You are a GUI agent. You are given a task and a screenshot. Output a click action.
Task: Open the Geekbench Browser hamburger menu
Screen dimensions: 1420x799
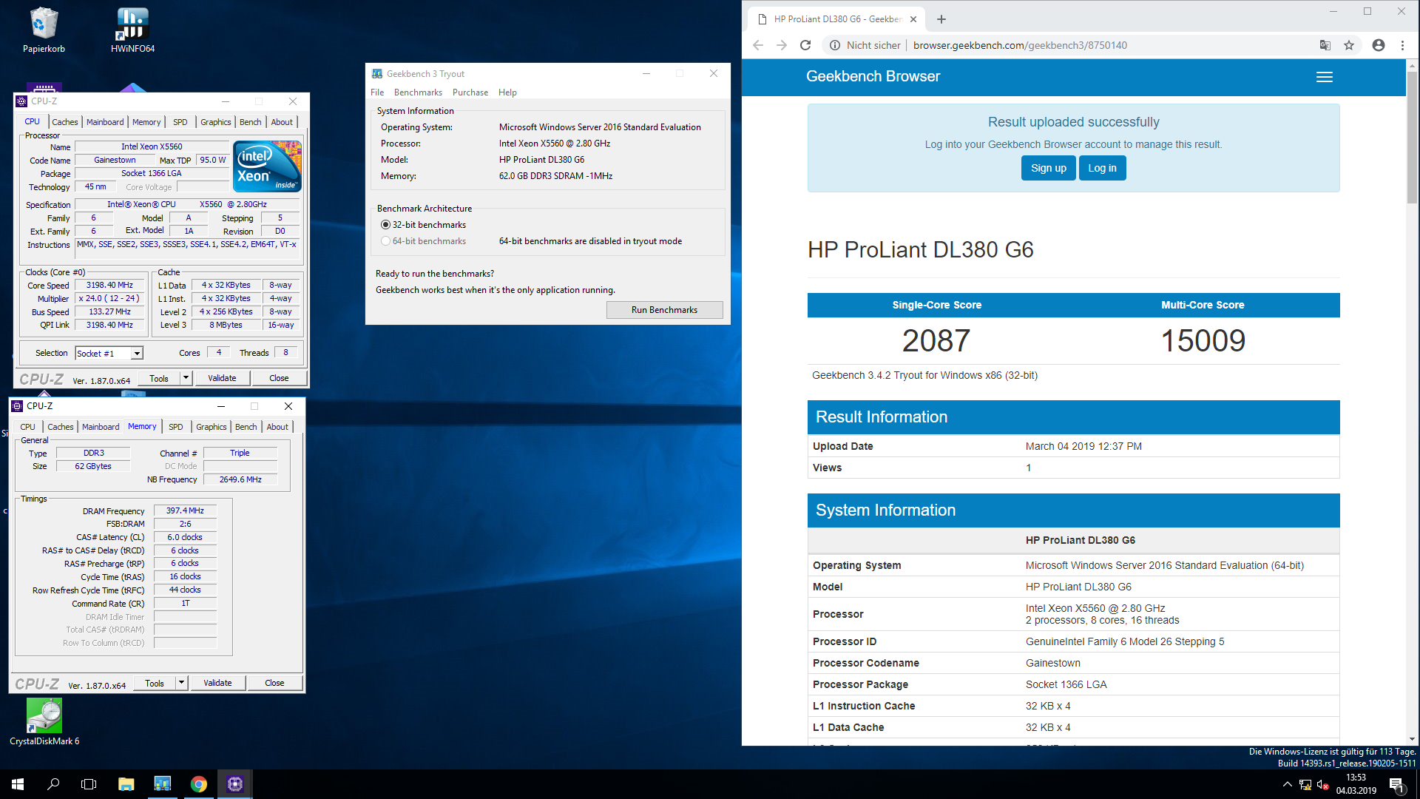point(1325,77)
